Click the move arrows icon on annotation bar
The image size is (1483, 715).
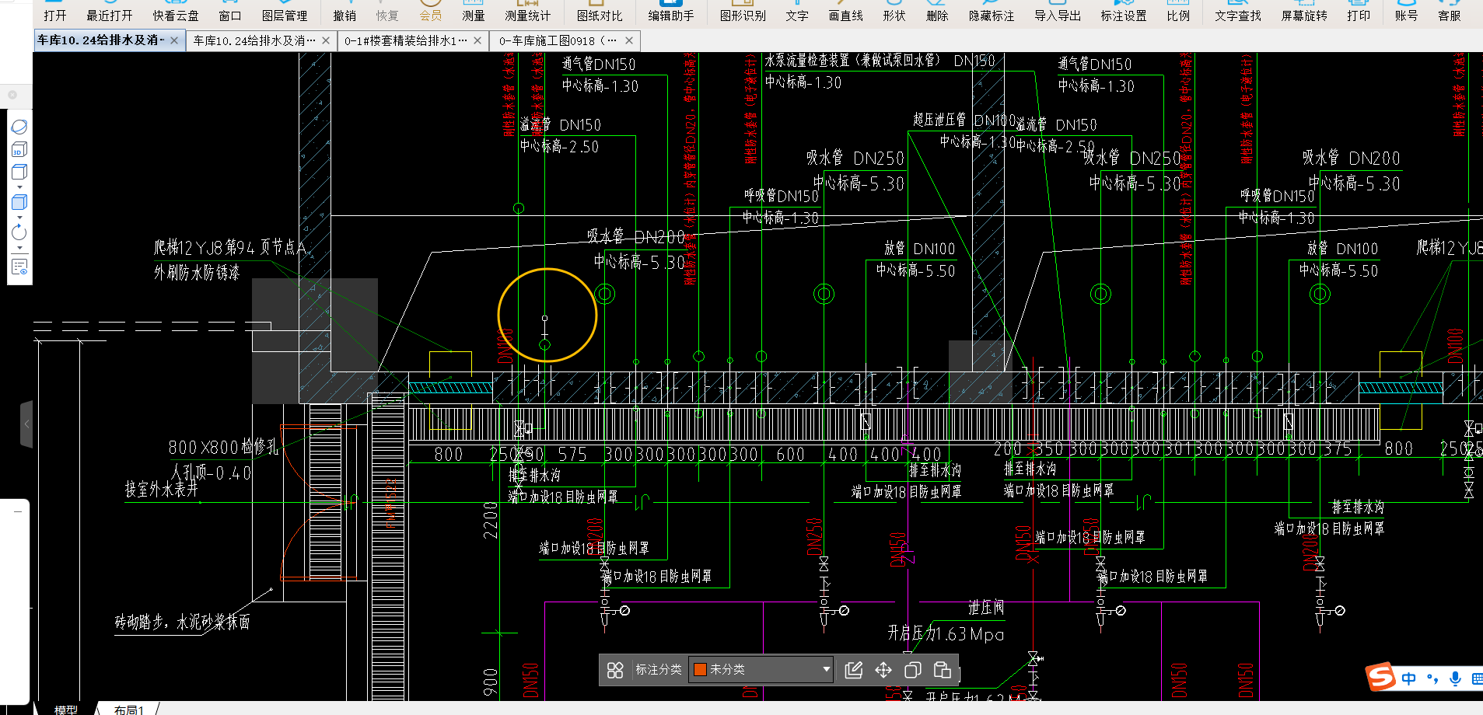tap(883, 670)
